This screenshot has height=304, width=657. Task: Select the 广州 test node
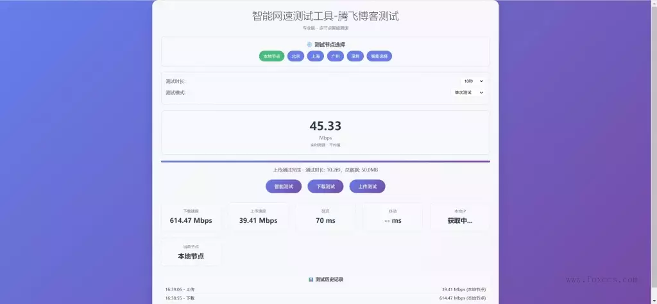tap(335, 56)
